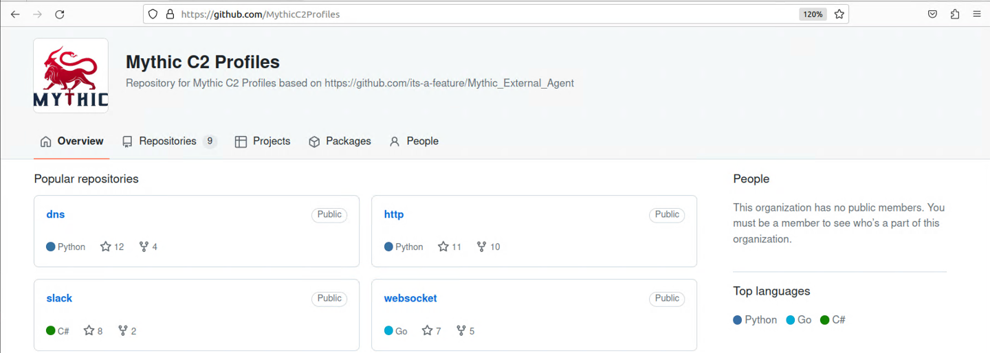Bookmark this page with the star icon
Viewport: 990px width, 353px height.
tap(839, 14)
